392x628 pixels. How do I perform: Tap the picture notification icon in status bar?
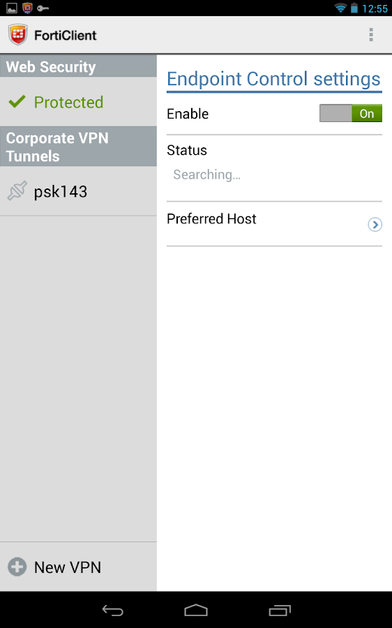12,8
